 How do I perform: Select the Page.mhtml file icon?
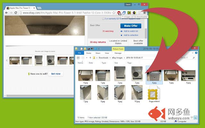coord(154,93)
